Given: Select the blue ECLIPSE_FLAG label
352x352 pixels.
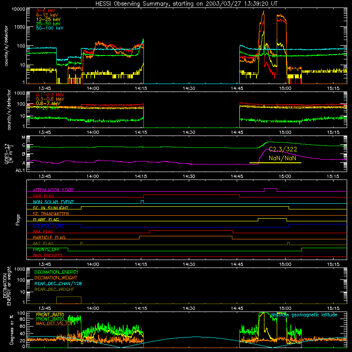Looking at the screenshot, I should pos(48,226).
